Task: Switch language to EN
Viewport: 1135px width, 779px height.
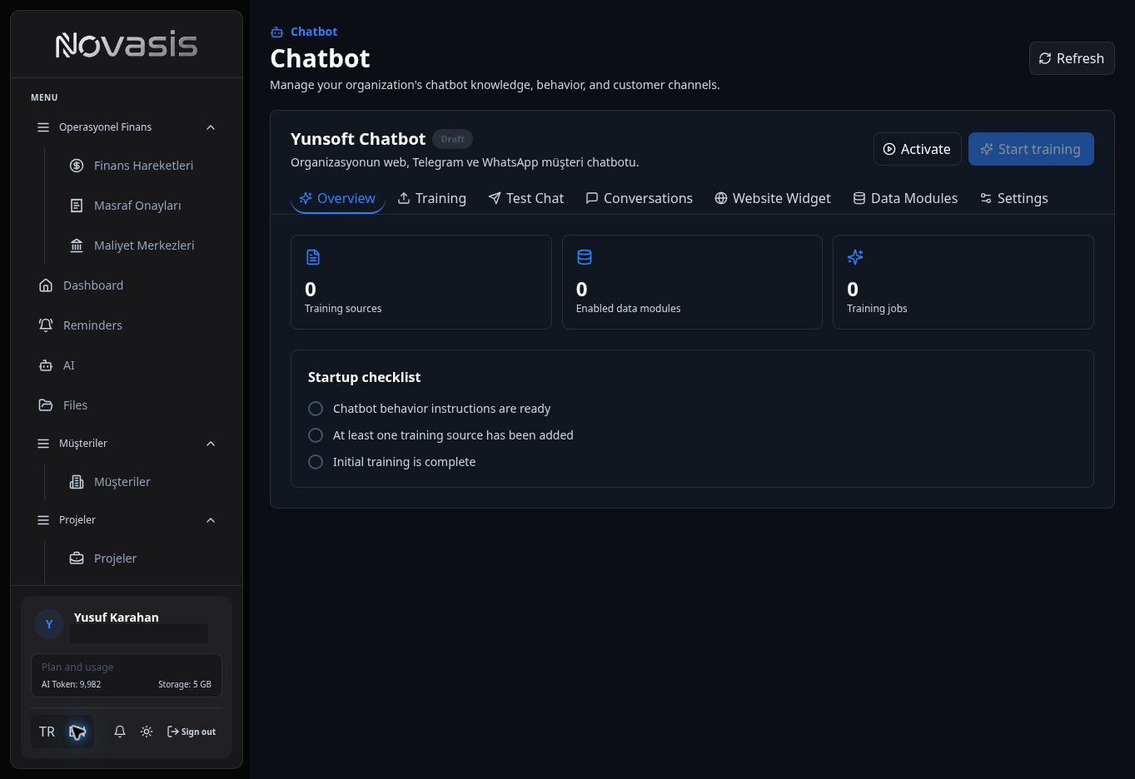Action: pyautogui.click(x=77, y=732)
